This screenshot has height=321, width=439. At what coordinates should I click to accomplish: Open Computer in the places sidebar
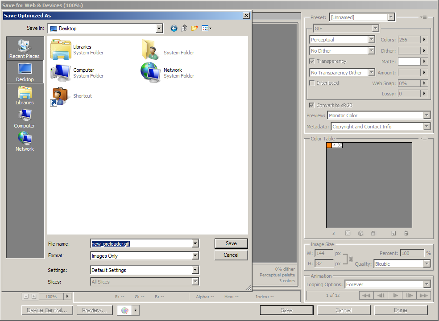tap(25, 119)
